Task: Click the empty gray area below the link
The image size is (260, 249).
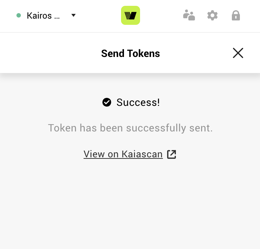Action: [130, 204]
